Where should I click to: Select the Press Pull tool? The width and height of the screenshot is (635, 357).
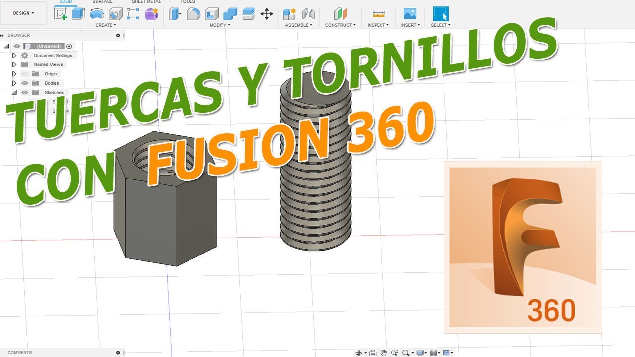pos(175,14)
